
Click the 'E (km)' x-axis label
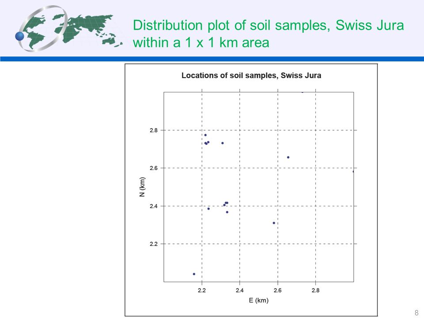[x=258, y=300]
